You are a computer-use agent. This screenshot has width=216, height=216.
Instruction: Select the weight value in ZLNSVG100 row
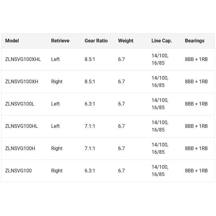click(121, 171)
